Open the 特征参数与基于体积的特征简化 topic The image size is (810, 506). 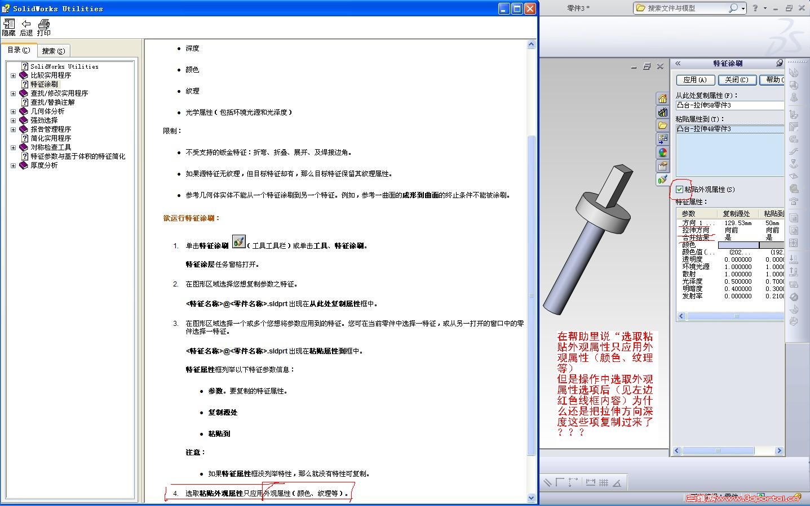pos(78,156)
